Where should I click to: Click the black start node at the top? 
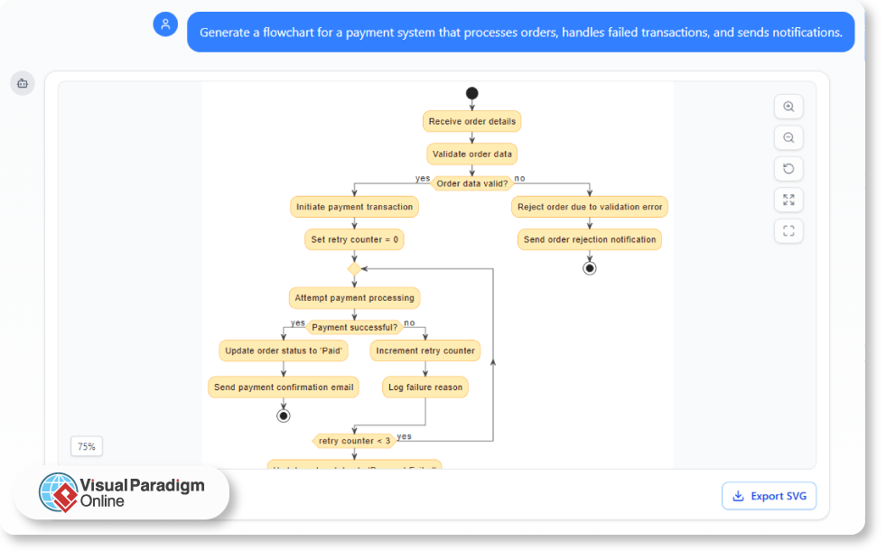[471, 92]
